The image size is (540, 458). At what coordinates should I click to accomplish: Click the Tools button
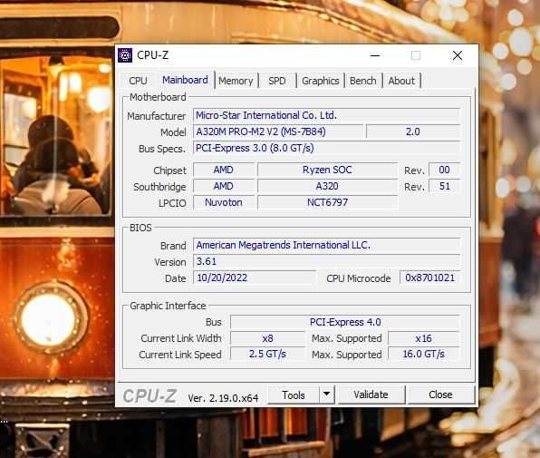point(294,395)
